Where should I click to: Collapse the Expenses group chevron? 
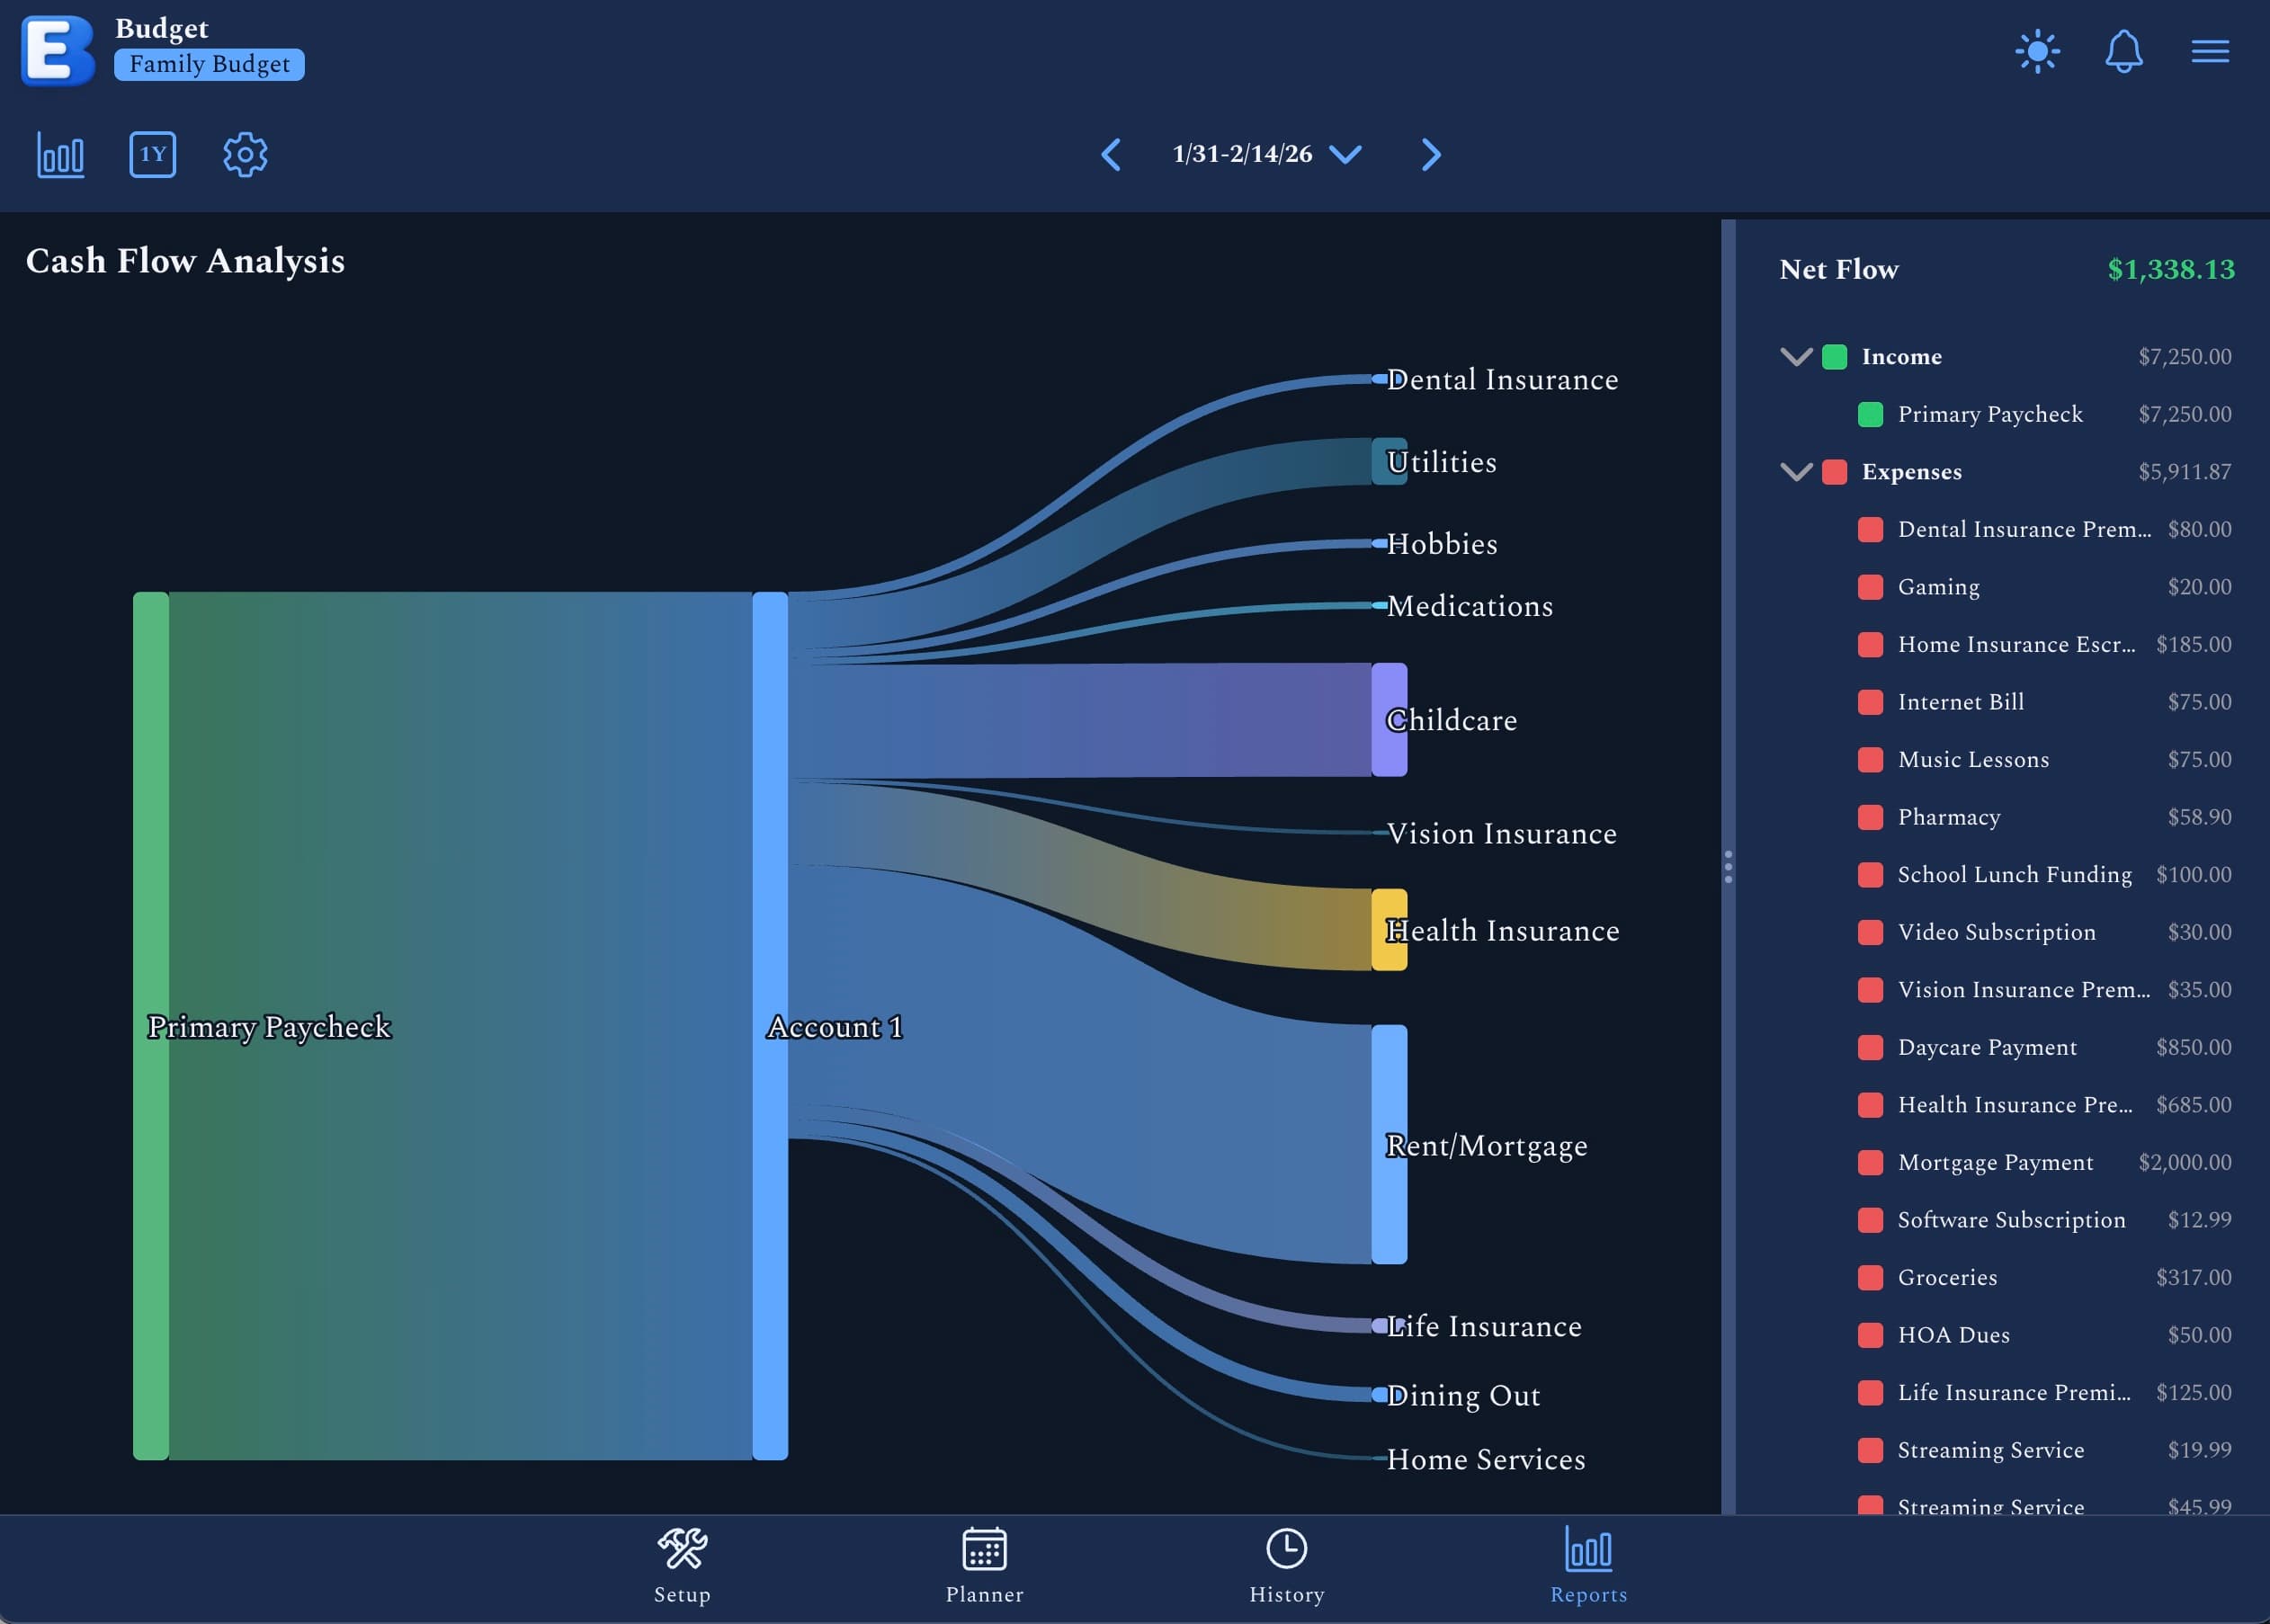click(x=1796, y=472)
